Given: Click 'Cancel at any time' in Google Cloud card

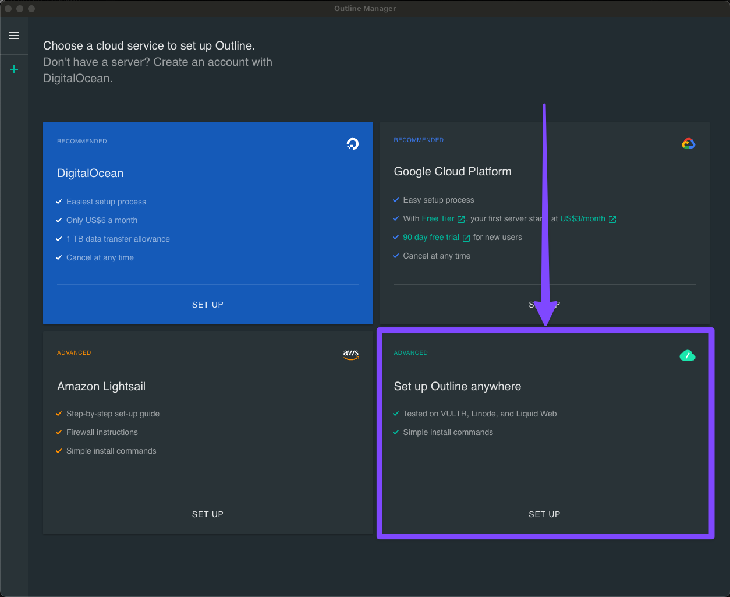Looking at the screenshot, I should coord(437,256).
